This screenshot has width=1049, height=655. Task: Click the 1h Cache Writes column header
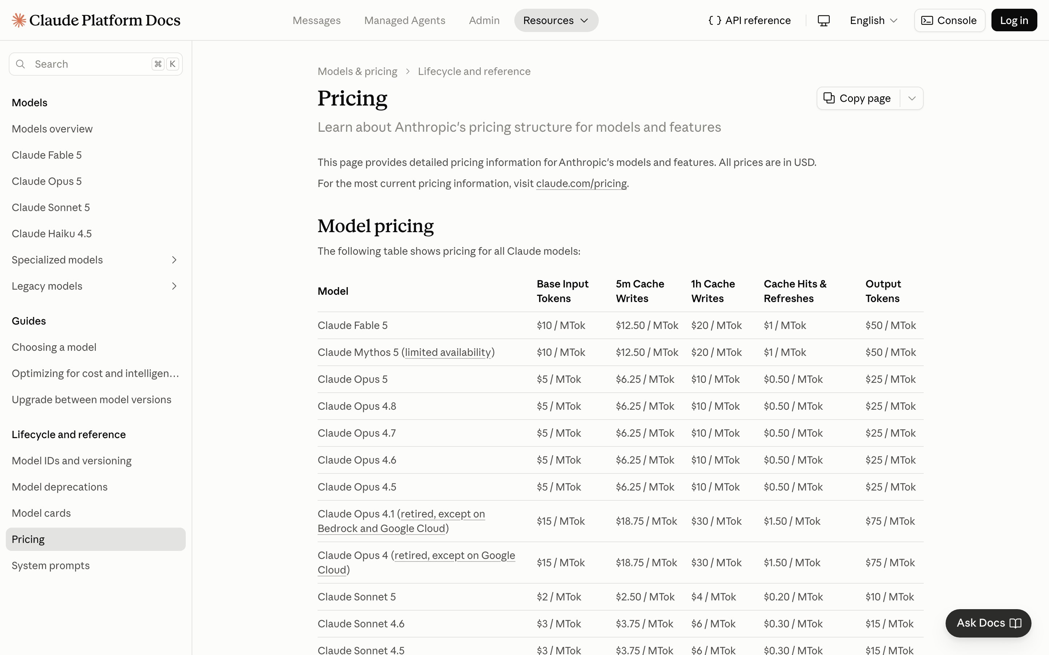[713, 291]
